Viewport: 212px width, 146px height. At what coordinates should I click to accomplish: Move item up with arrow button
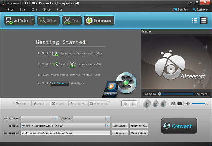[x=125, y=104]
